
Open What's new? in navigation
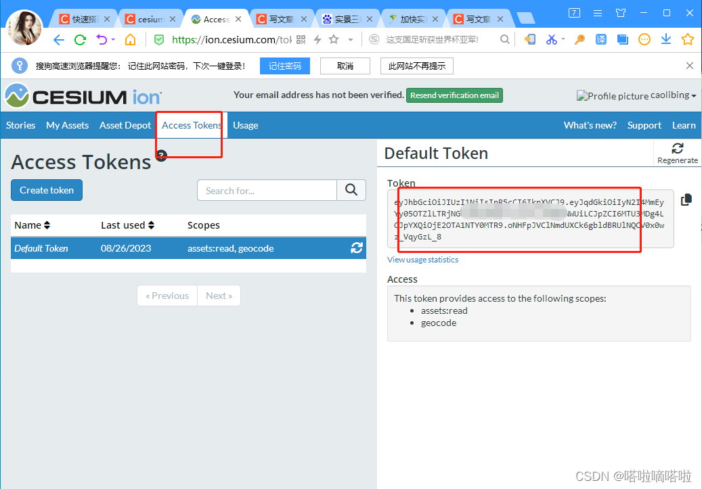click(590, 125)
